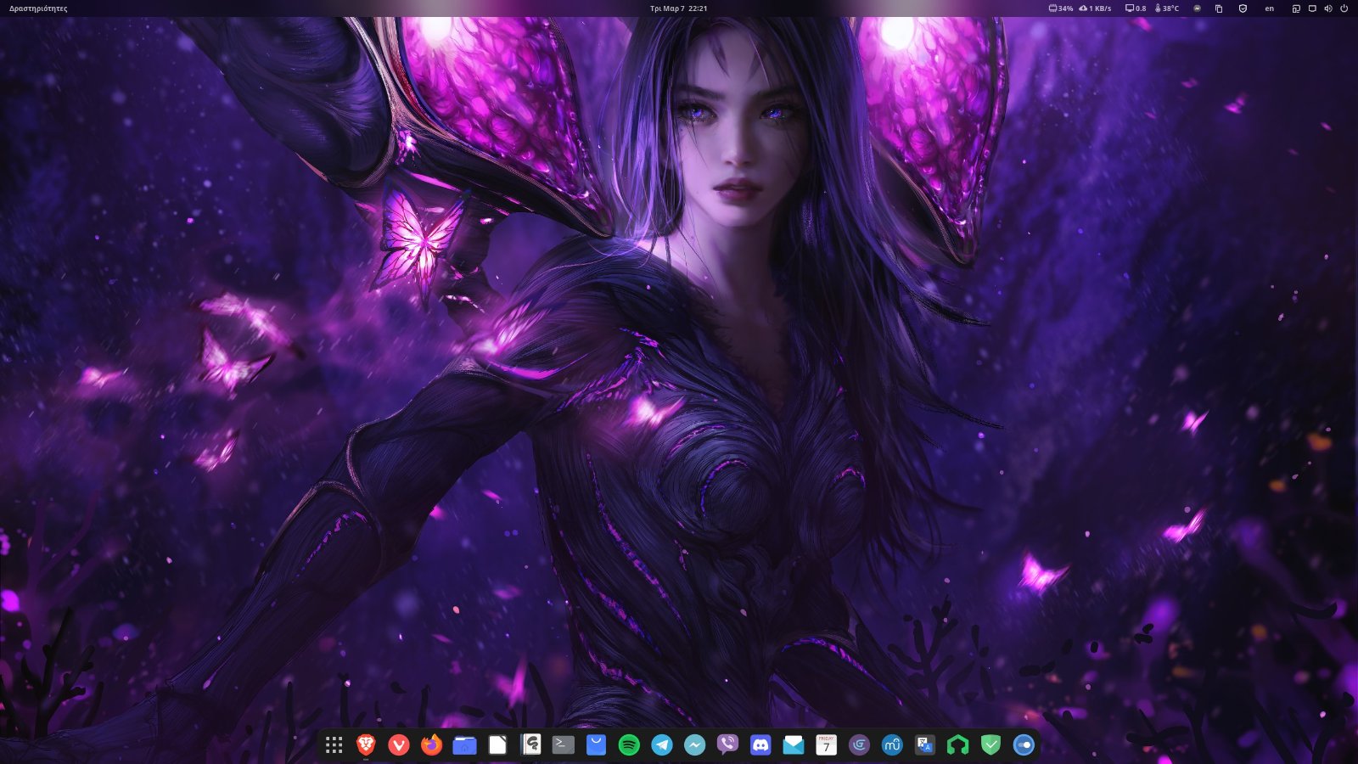
Task: Open the screen mirror tray icon
Action: (x=1296, y=8)
